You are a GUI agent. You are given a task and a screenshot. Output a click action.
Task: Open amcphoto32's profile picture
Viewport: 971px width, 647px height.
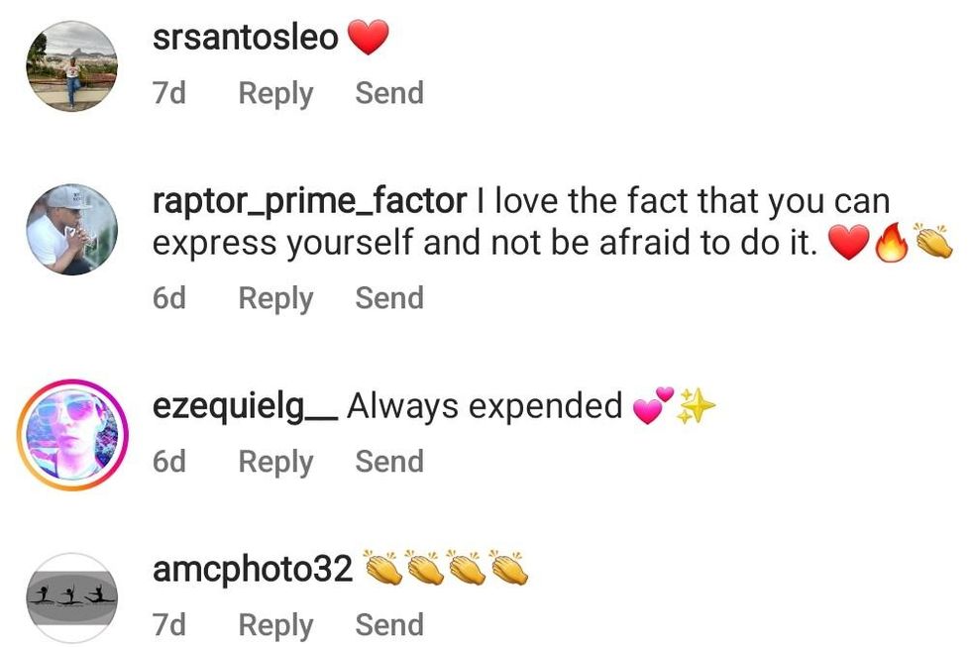pyautogui.click(x=71, y=598)
